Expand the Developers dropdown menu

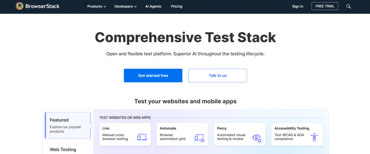point(125,6)
